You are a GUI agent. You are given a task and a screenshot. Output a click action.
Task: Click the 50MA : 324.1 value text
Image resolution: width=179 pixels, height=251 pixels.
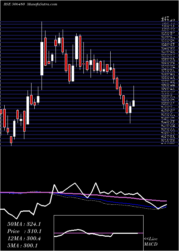(x=24, y=224)
